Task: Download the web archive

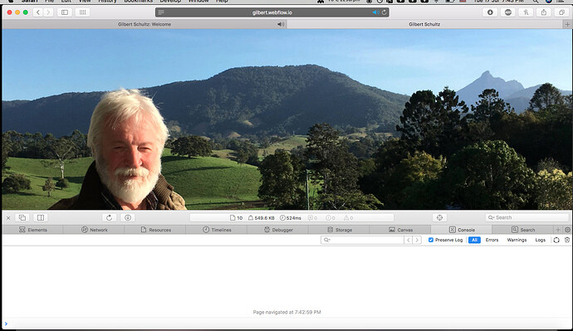Action: coord(128,218)
